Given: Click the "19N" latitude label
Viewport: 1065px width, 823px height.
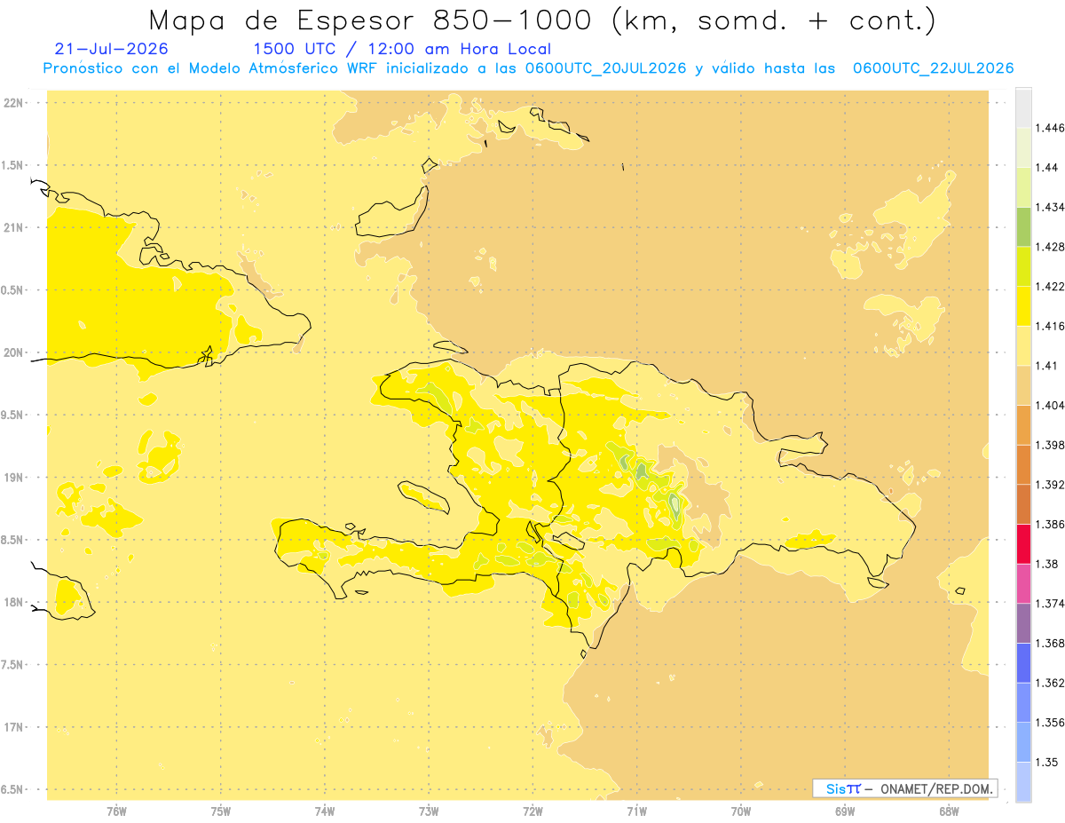Looking at the screenshot, I should point(14,478).
